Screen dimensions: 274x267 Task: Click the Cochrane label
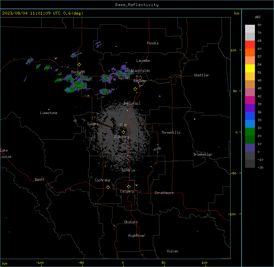[x=102, y=180]
